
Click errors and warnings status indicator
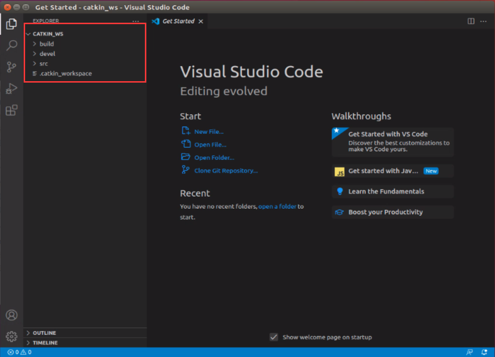click(19, 352)
